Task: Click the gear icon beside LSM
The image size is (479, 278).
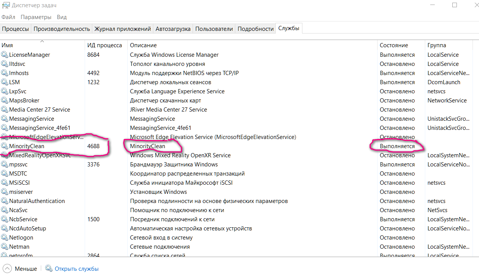Action: [x=5, y=82]
